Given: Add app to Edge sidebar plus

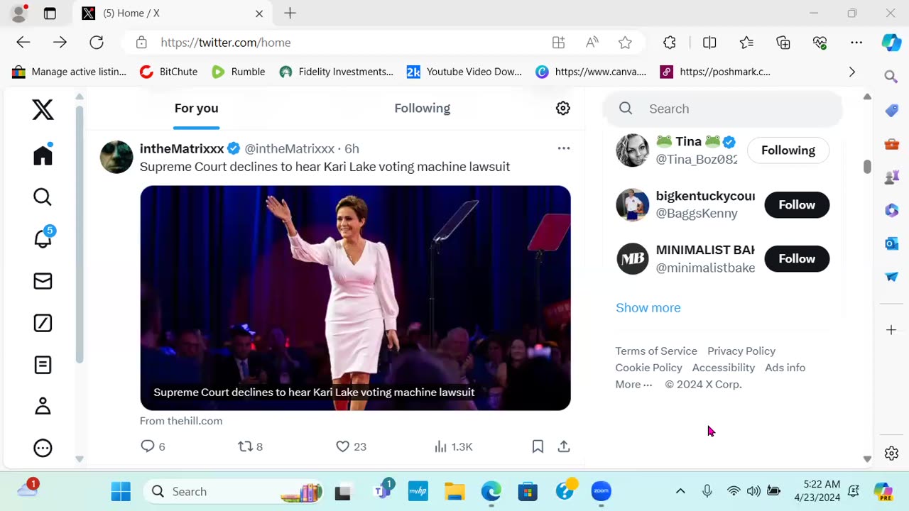Looking at the screenshot, I should click(x=891, y=330).
